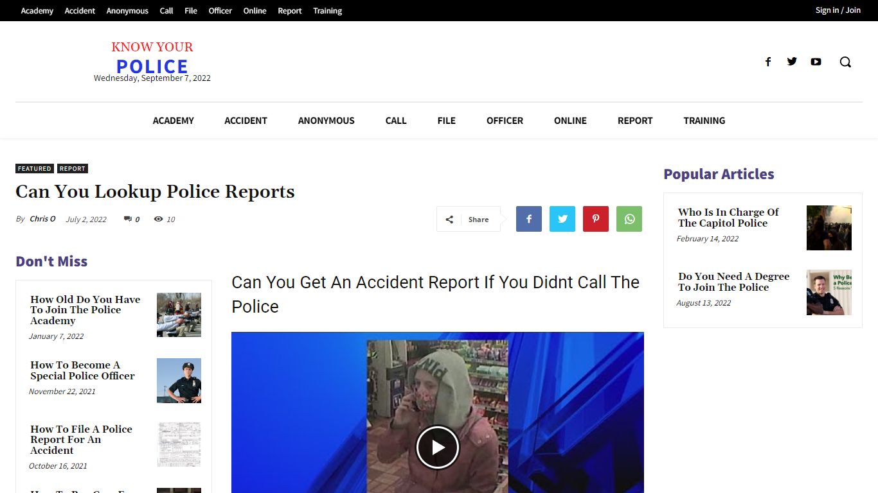Viewport: 878px width, 493px height.
Task: Share article on Twitter button
Action: (x=562, y=219)
